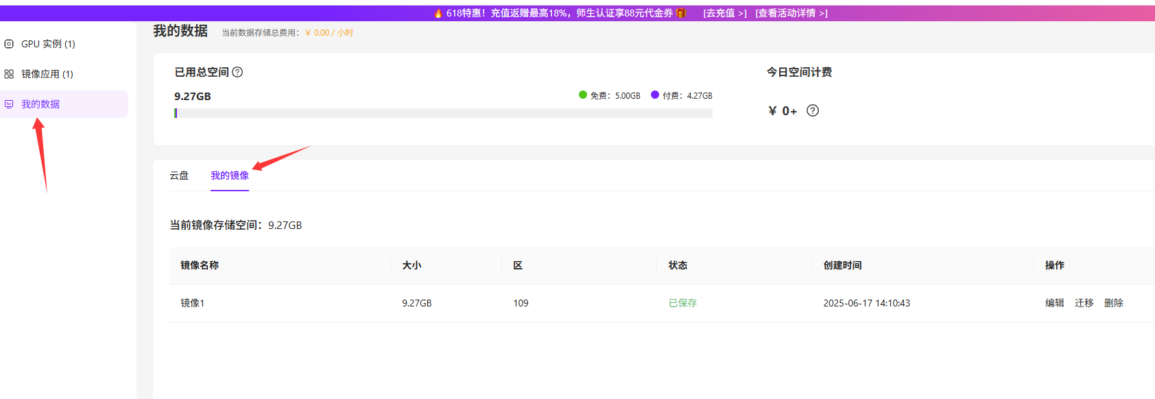Click the 付费: 4.27GB legend text
Screen dimensions: 1155x399
pos(687,96)
